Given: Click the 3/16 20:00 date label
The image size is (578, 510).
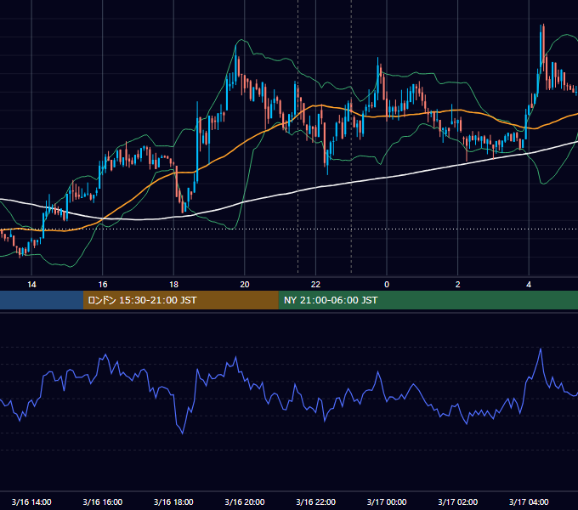Looking at the screenshot, I should click(245, 501).
